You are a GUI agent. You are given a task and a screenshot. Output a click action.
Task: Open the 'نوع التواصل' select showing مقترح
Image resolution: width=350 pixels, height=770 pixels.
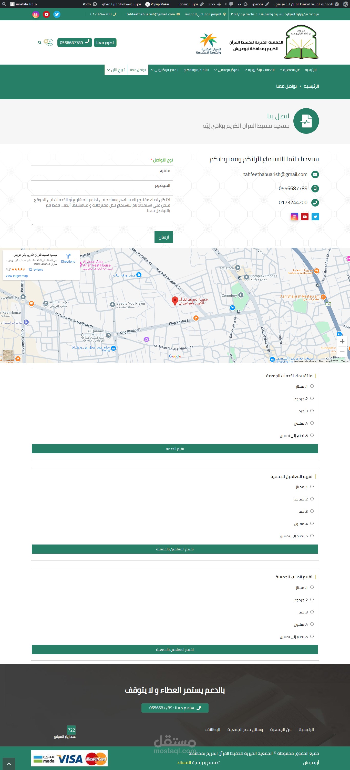[102, 170]
